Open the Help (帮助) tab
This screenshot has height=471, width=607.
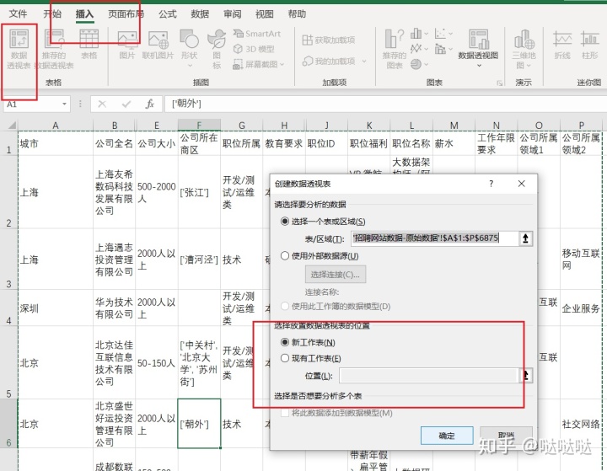tap(297, 14)
